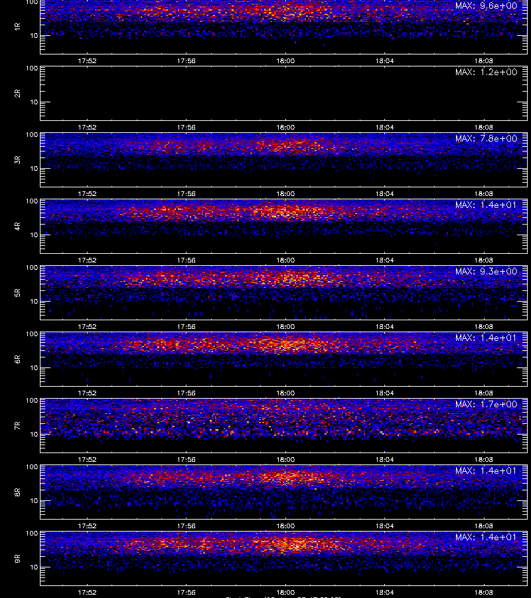Click the MAX: 9.6e+00 readout
Screen dimensions: 531x598
pyautogui.click(x=487, y=6)
